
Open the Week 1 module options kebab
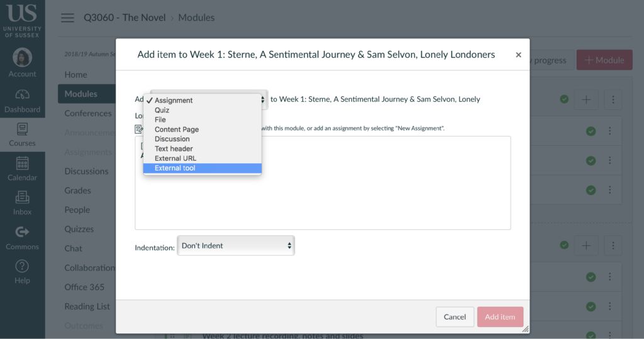(x=613, y=99)
